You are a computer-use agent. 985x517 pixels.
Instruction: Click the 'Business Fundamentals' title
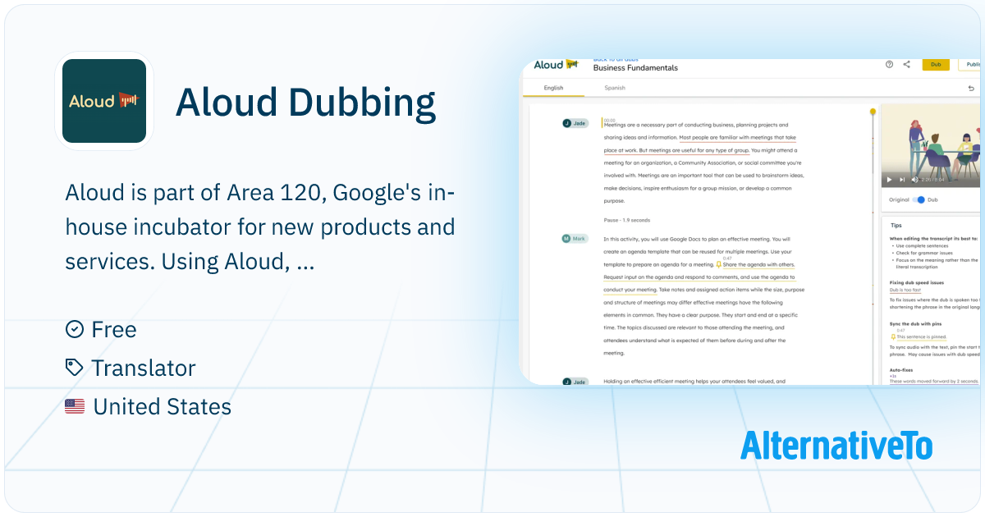point(635,68)
